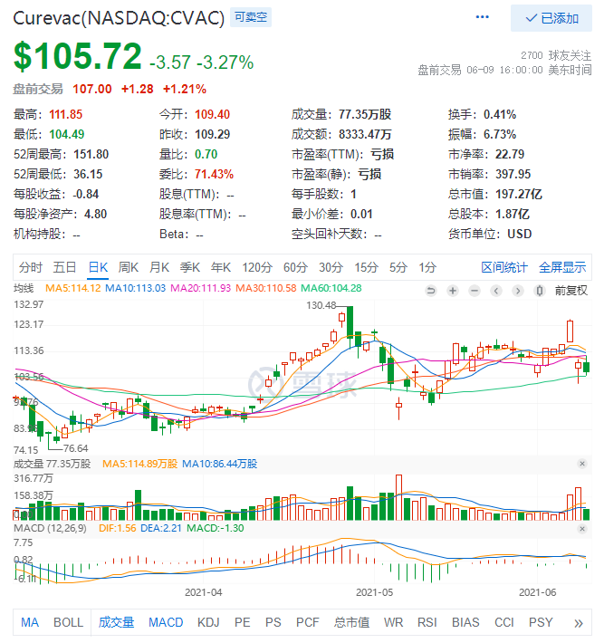Switch to the 分时 chart tab
This screenshot has height=643, width=604.
pyautogui.click(x=31, y=267)
